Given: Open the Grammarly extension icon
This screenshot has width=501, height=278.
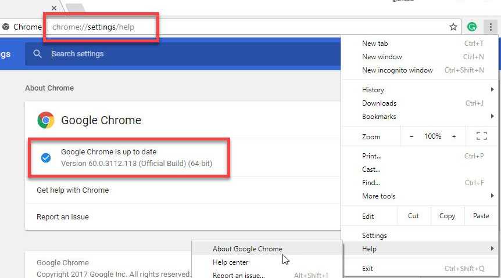Looking at the screenshot, I should pos(472,27).
